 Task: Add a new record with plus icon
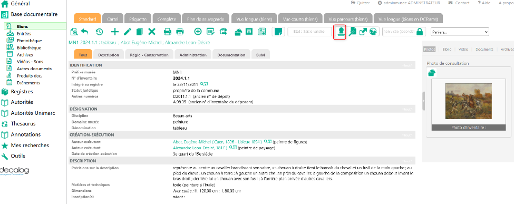[115, 32]
